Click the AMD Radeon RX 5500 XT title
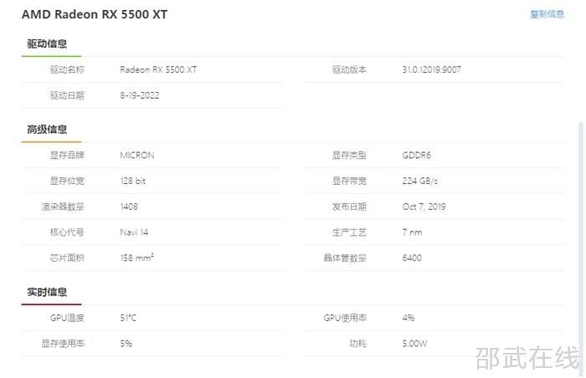The image size is (586, 378). click(x=95, y=14)
